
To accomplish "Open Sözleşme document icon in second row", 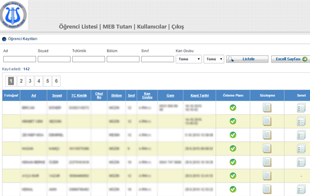I will [267, 121].
